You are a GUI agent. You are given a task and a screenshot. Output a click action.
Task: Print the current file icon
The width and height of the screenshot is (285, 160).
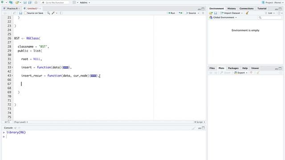click(x=36, y=3)
